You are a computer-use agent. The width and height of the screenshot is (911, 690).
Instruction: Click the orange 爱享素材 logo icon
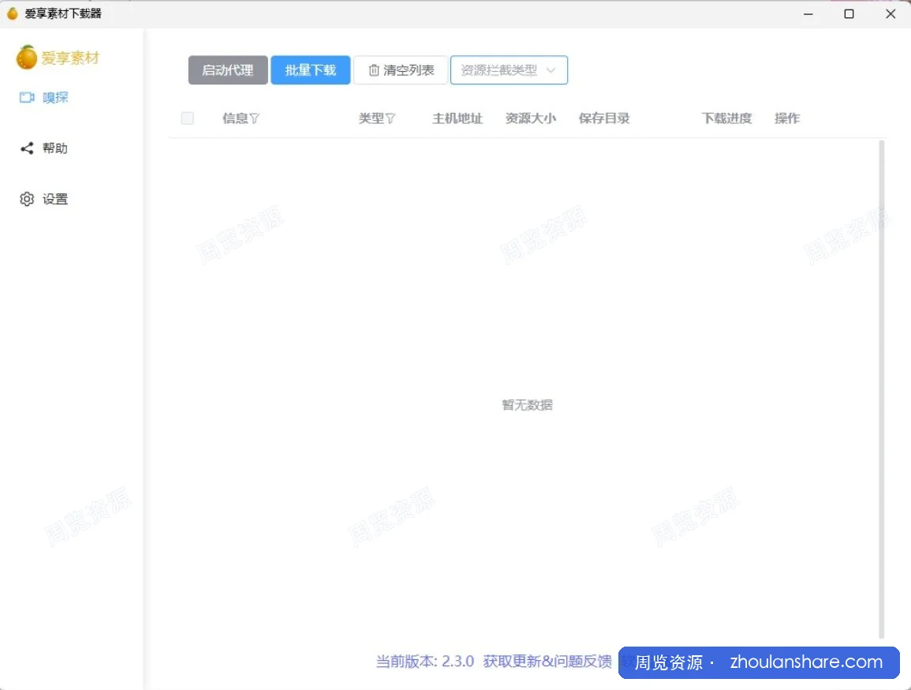coord(26,58)
